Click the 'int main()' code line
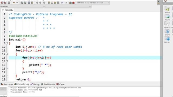Screen dimensions: 173x97 [x=17, y=40]
